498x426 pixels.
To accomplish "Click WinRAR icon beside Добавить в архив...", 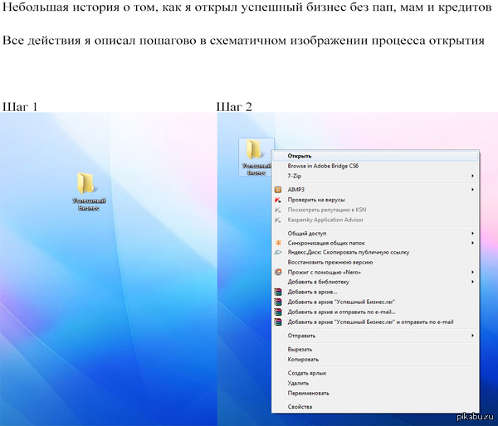I will pos(278,292).
